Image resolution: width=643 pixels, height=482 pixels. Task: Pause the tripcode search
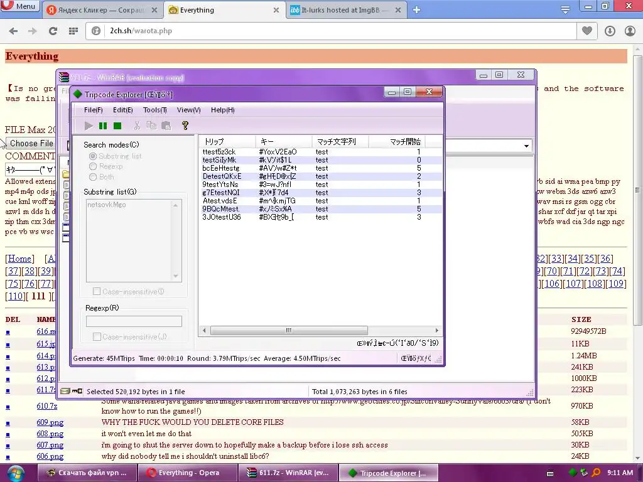(103, 126)
